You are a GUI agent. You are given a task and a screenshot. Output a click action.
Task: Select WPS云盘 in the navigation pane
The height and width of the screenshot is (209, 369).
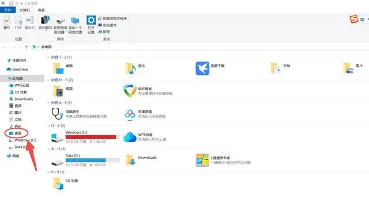19,85
